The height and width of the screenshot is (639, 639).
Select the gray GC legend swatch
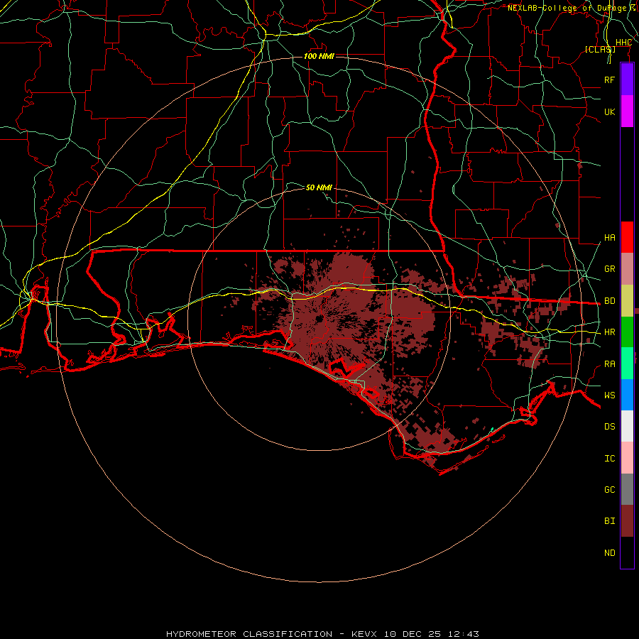[627, 489]
